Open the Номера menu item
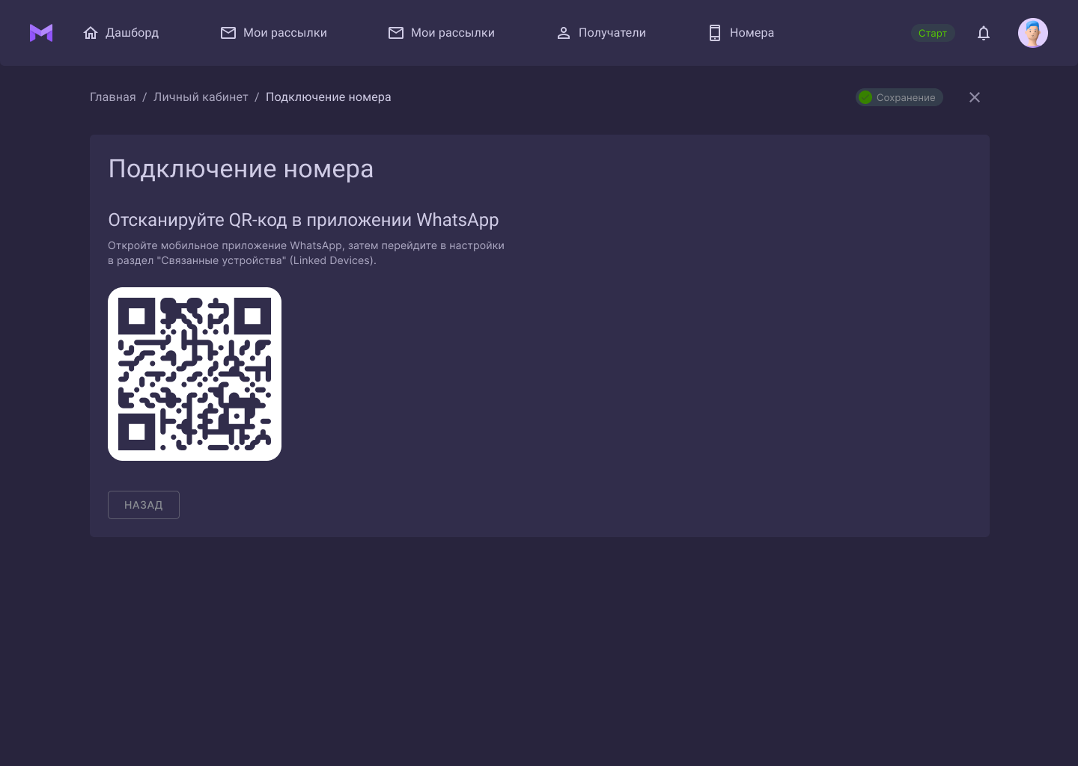This screenshot has width=1078, height=766. (752, 33)
